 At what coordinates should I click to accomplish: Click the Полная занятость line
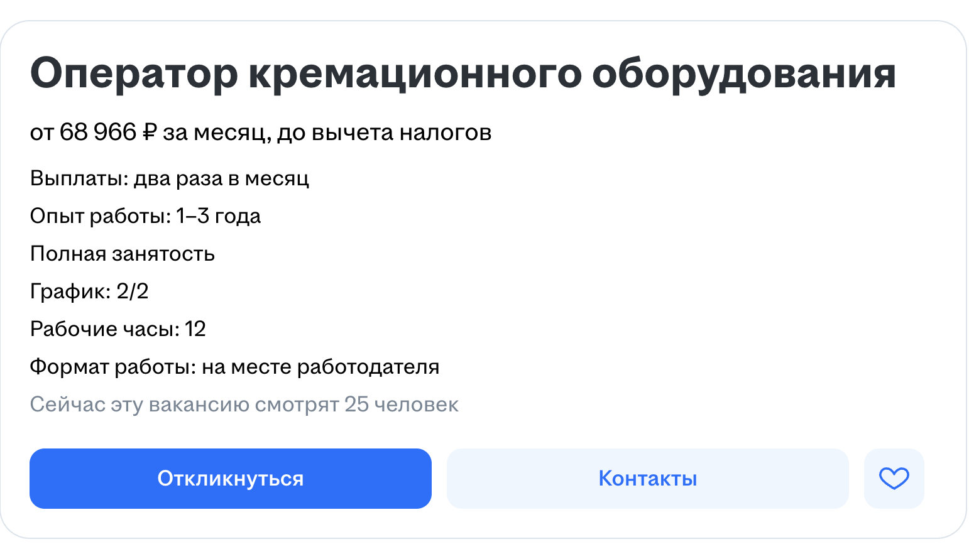pos(123,254)
